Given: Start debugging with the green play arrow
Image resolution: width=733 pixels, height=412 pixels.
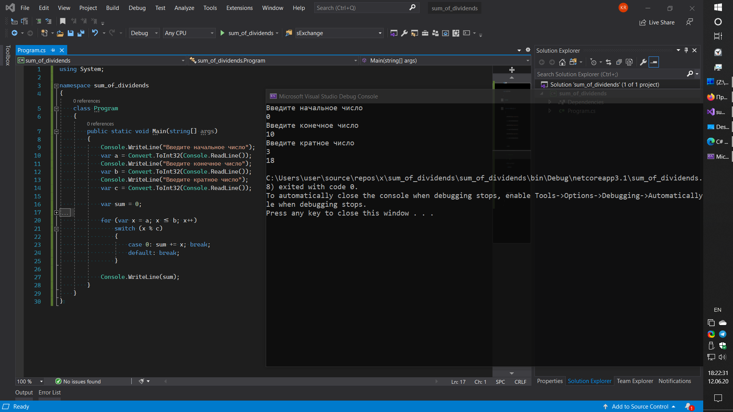Looking at the screenshot, I should coord(223,33).
